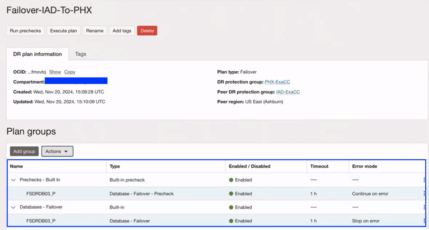Viewport: 429px width, 230px height.
Task: Open IAD-ExaCC peer protection group link
Action: click(x=288, y=92)
